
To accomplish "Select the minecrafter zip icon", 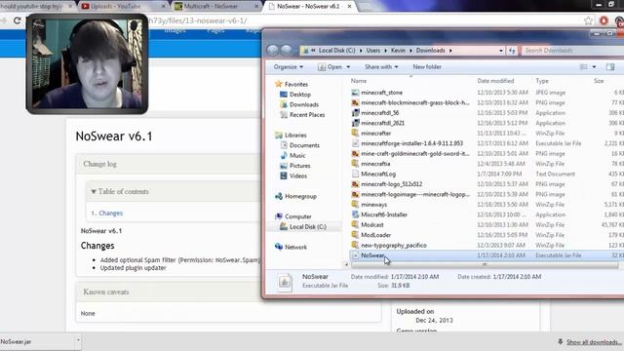I will click(x=355, y=133).
